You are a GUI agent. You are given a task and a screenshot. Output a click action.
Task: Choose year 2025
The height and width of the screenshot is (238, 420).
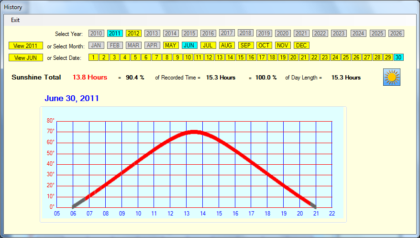[377, 33]
